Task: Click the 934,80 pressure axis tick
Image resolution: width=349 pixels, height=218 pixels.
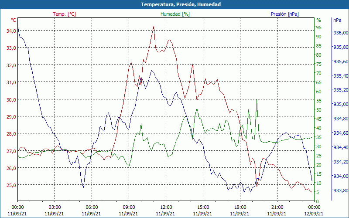Action: pos(340,119)
